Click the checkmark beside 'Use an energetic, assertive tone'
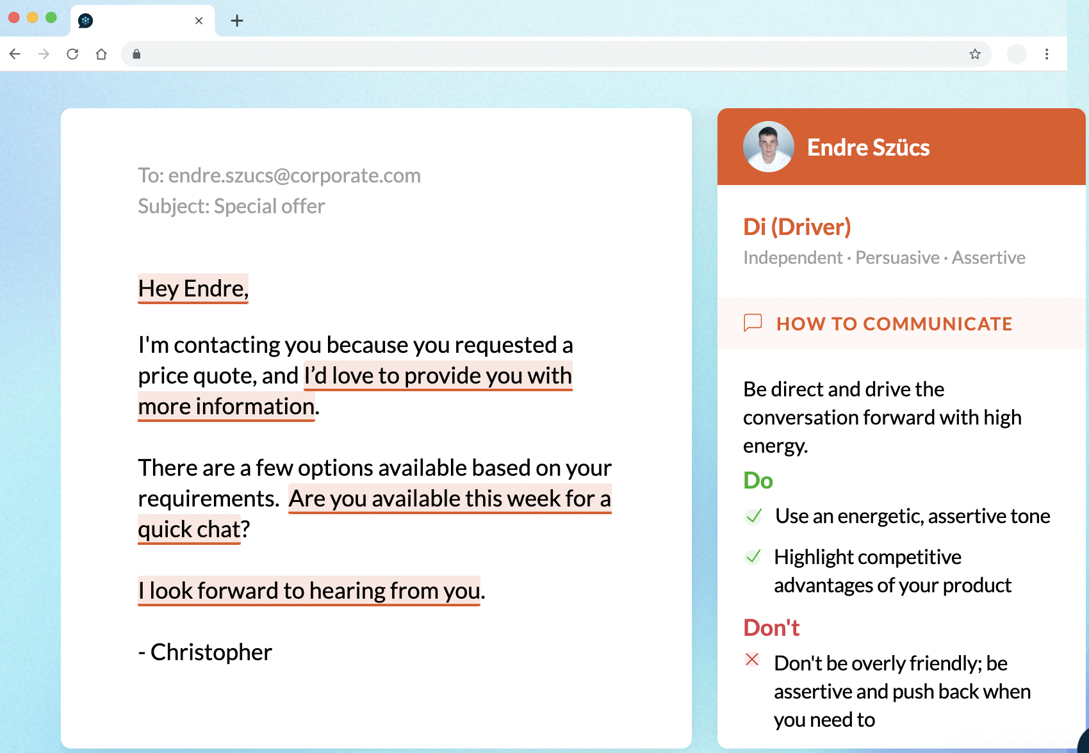Image resolution: width=1089 pixels, height=753 pixels. [x=754, y=516]
